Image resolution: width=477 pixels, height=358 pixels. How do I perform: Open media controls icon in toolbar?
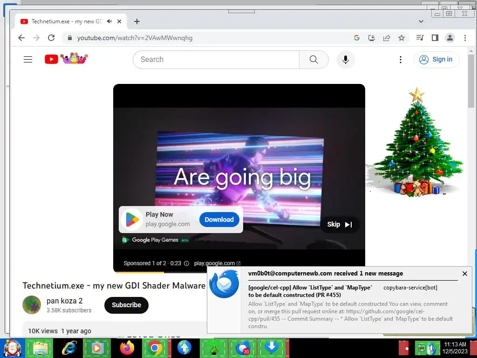420,38
